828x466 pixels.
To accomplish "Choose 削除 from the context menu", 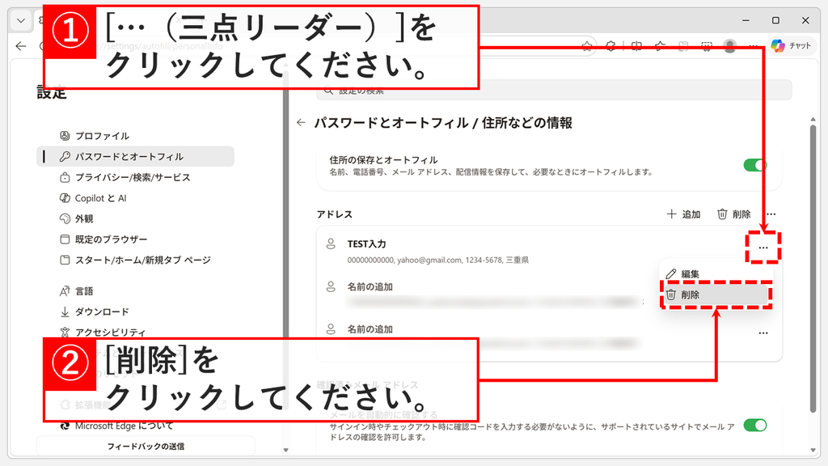I will (716, 294).
